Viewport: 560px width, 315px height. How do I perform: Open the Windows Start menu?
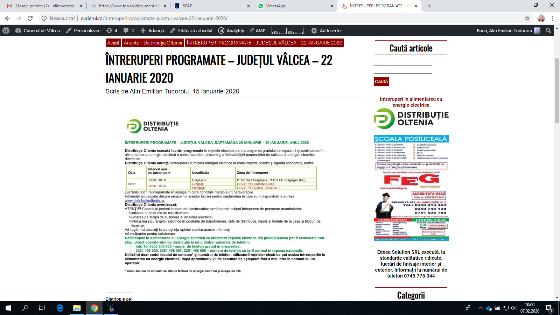click(x=8, y=308)
